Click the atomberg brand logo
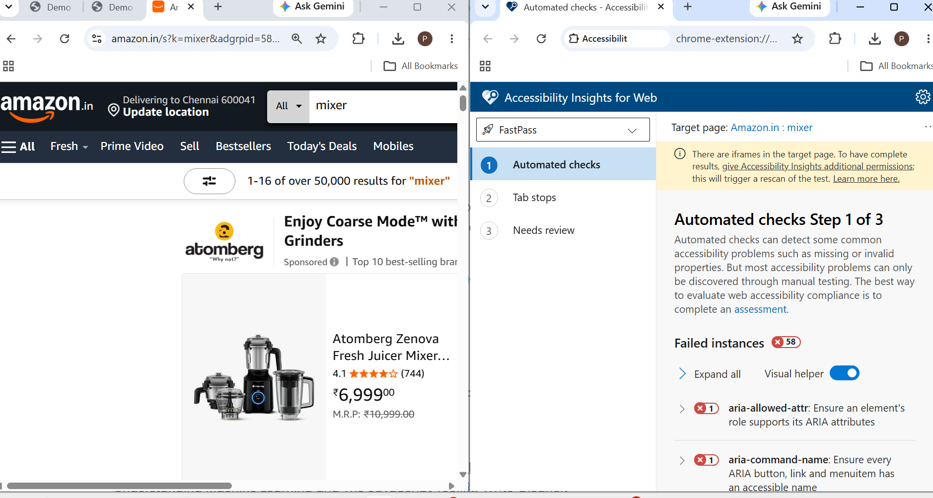The height and width of the screenshot is (498, 933). 224,242
